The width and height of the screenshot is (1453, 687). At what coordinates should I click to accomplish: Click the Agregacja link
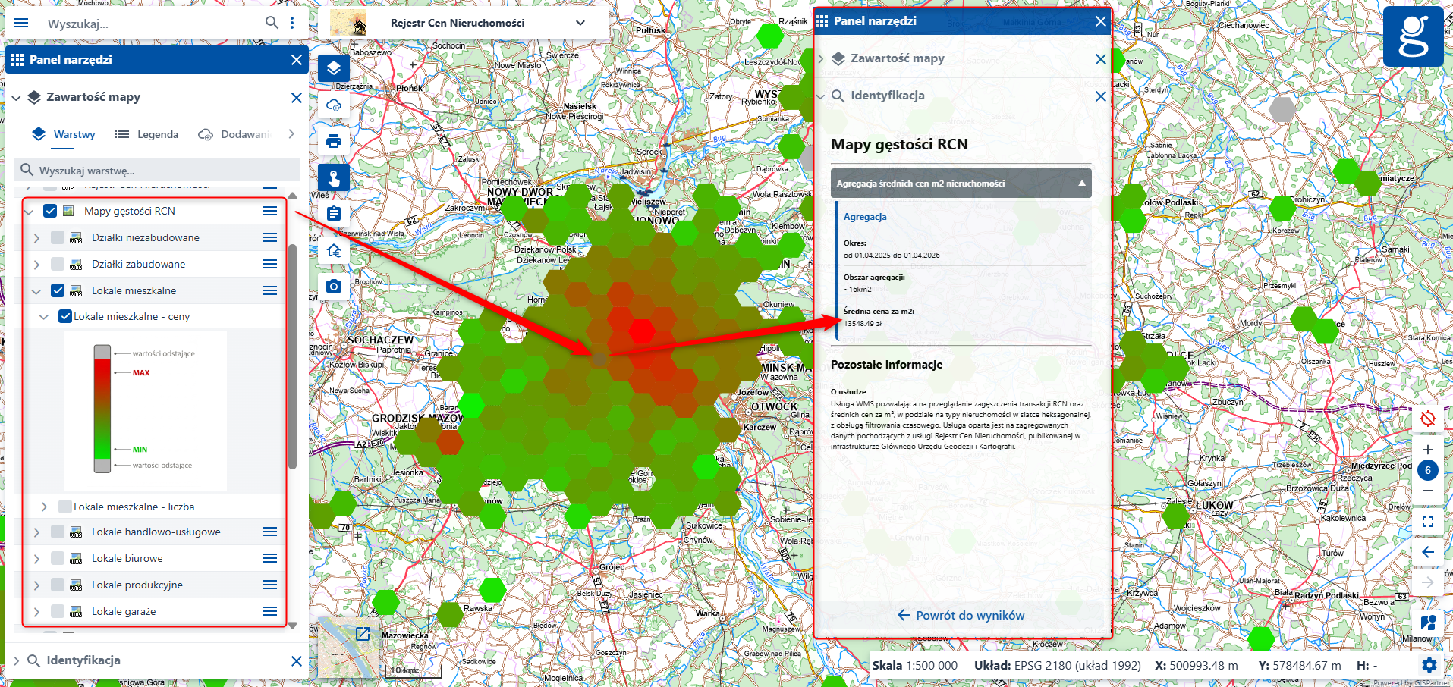[865, 217]
